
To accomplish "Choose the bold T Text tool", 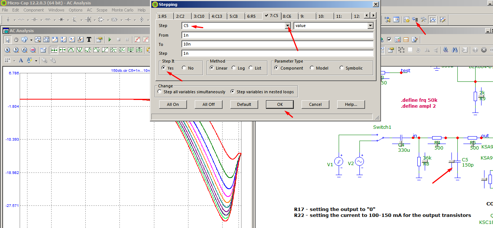I will point(89,39).
